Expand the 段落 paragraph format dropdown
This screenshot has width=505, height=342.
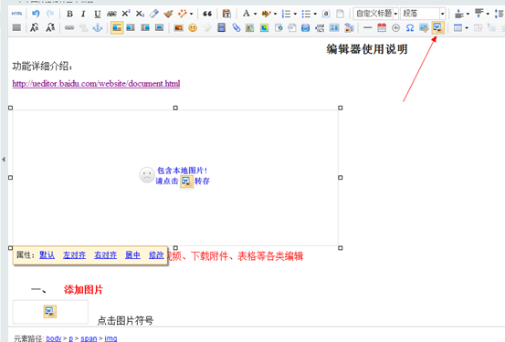(423, 14)
